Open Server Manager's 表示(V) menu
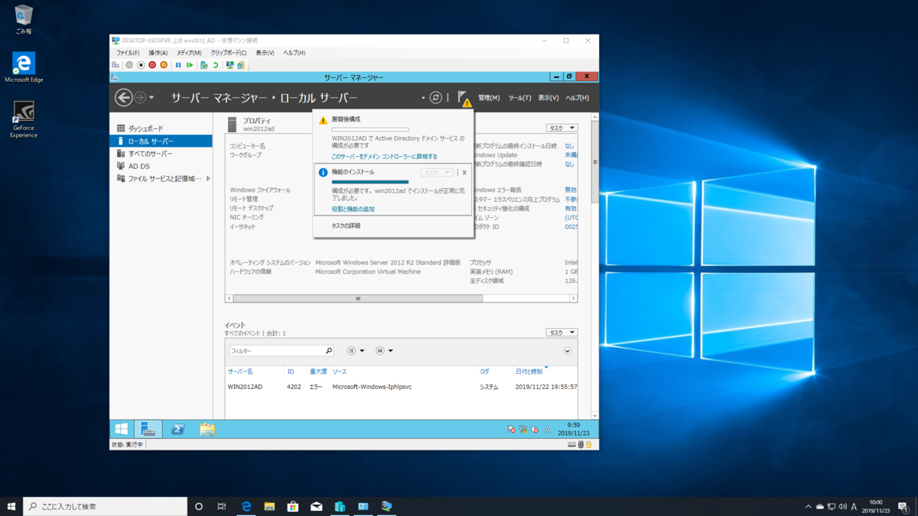This screenshot has height=516, width=918. click(548, 98)
